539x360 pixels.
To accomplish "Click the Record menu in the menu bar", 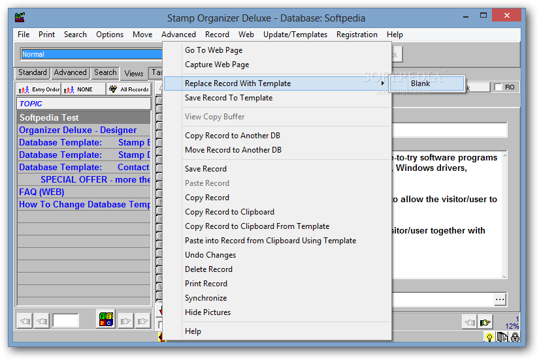I will (x=217, y=35).
